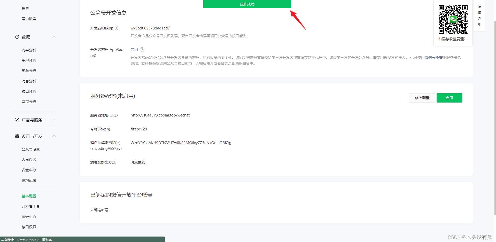496x242 pixels.
Task: Open 网页分析 page
Action: coord(29,102)
